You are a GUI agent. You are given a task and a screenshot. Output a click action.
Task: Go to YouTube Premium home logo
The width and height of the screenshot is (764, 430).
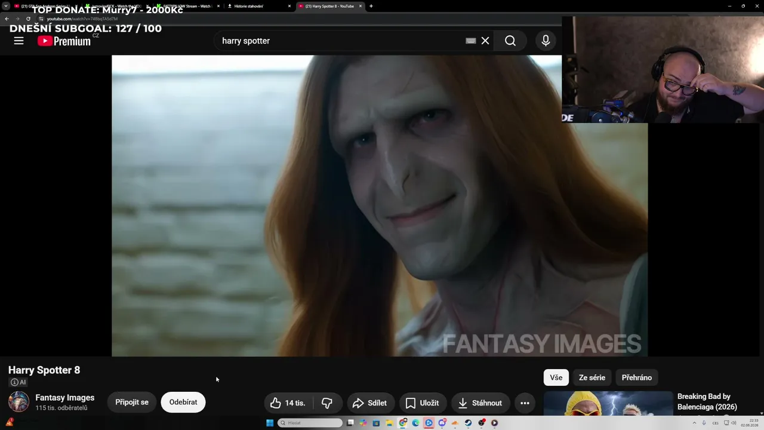point(64,41)
